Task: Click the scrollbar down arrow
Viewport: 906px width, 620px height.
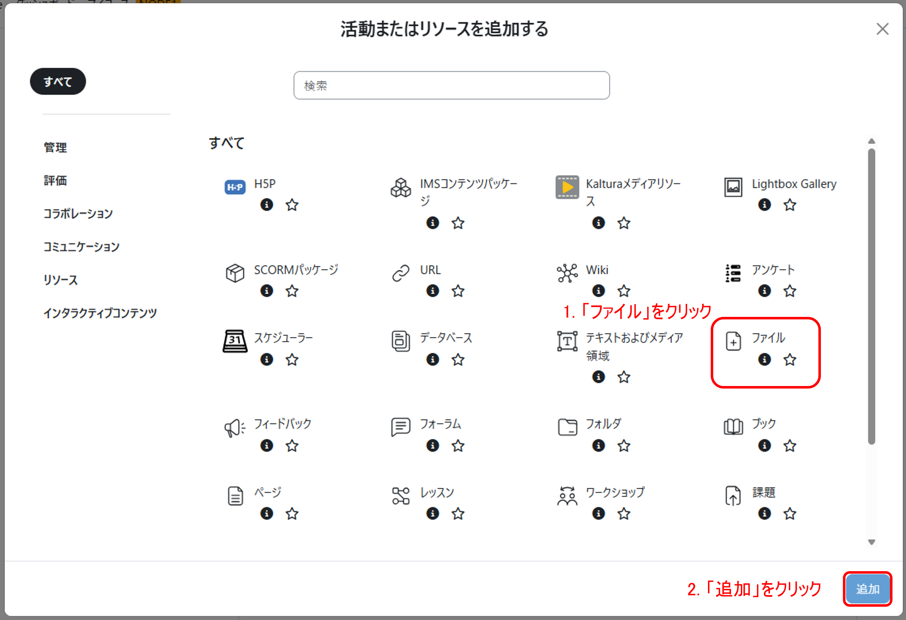Action: point(872,542)
